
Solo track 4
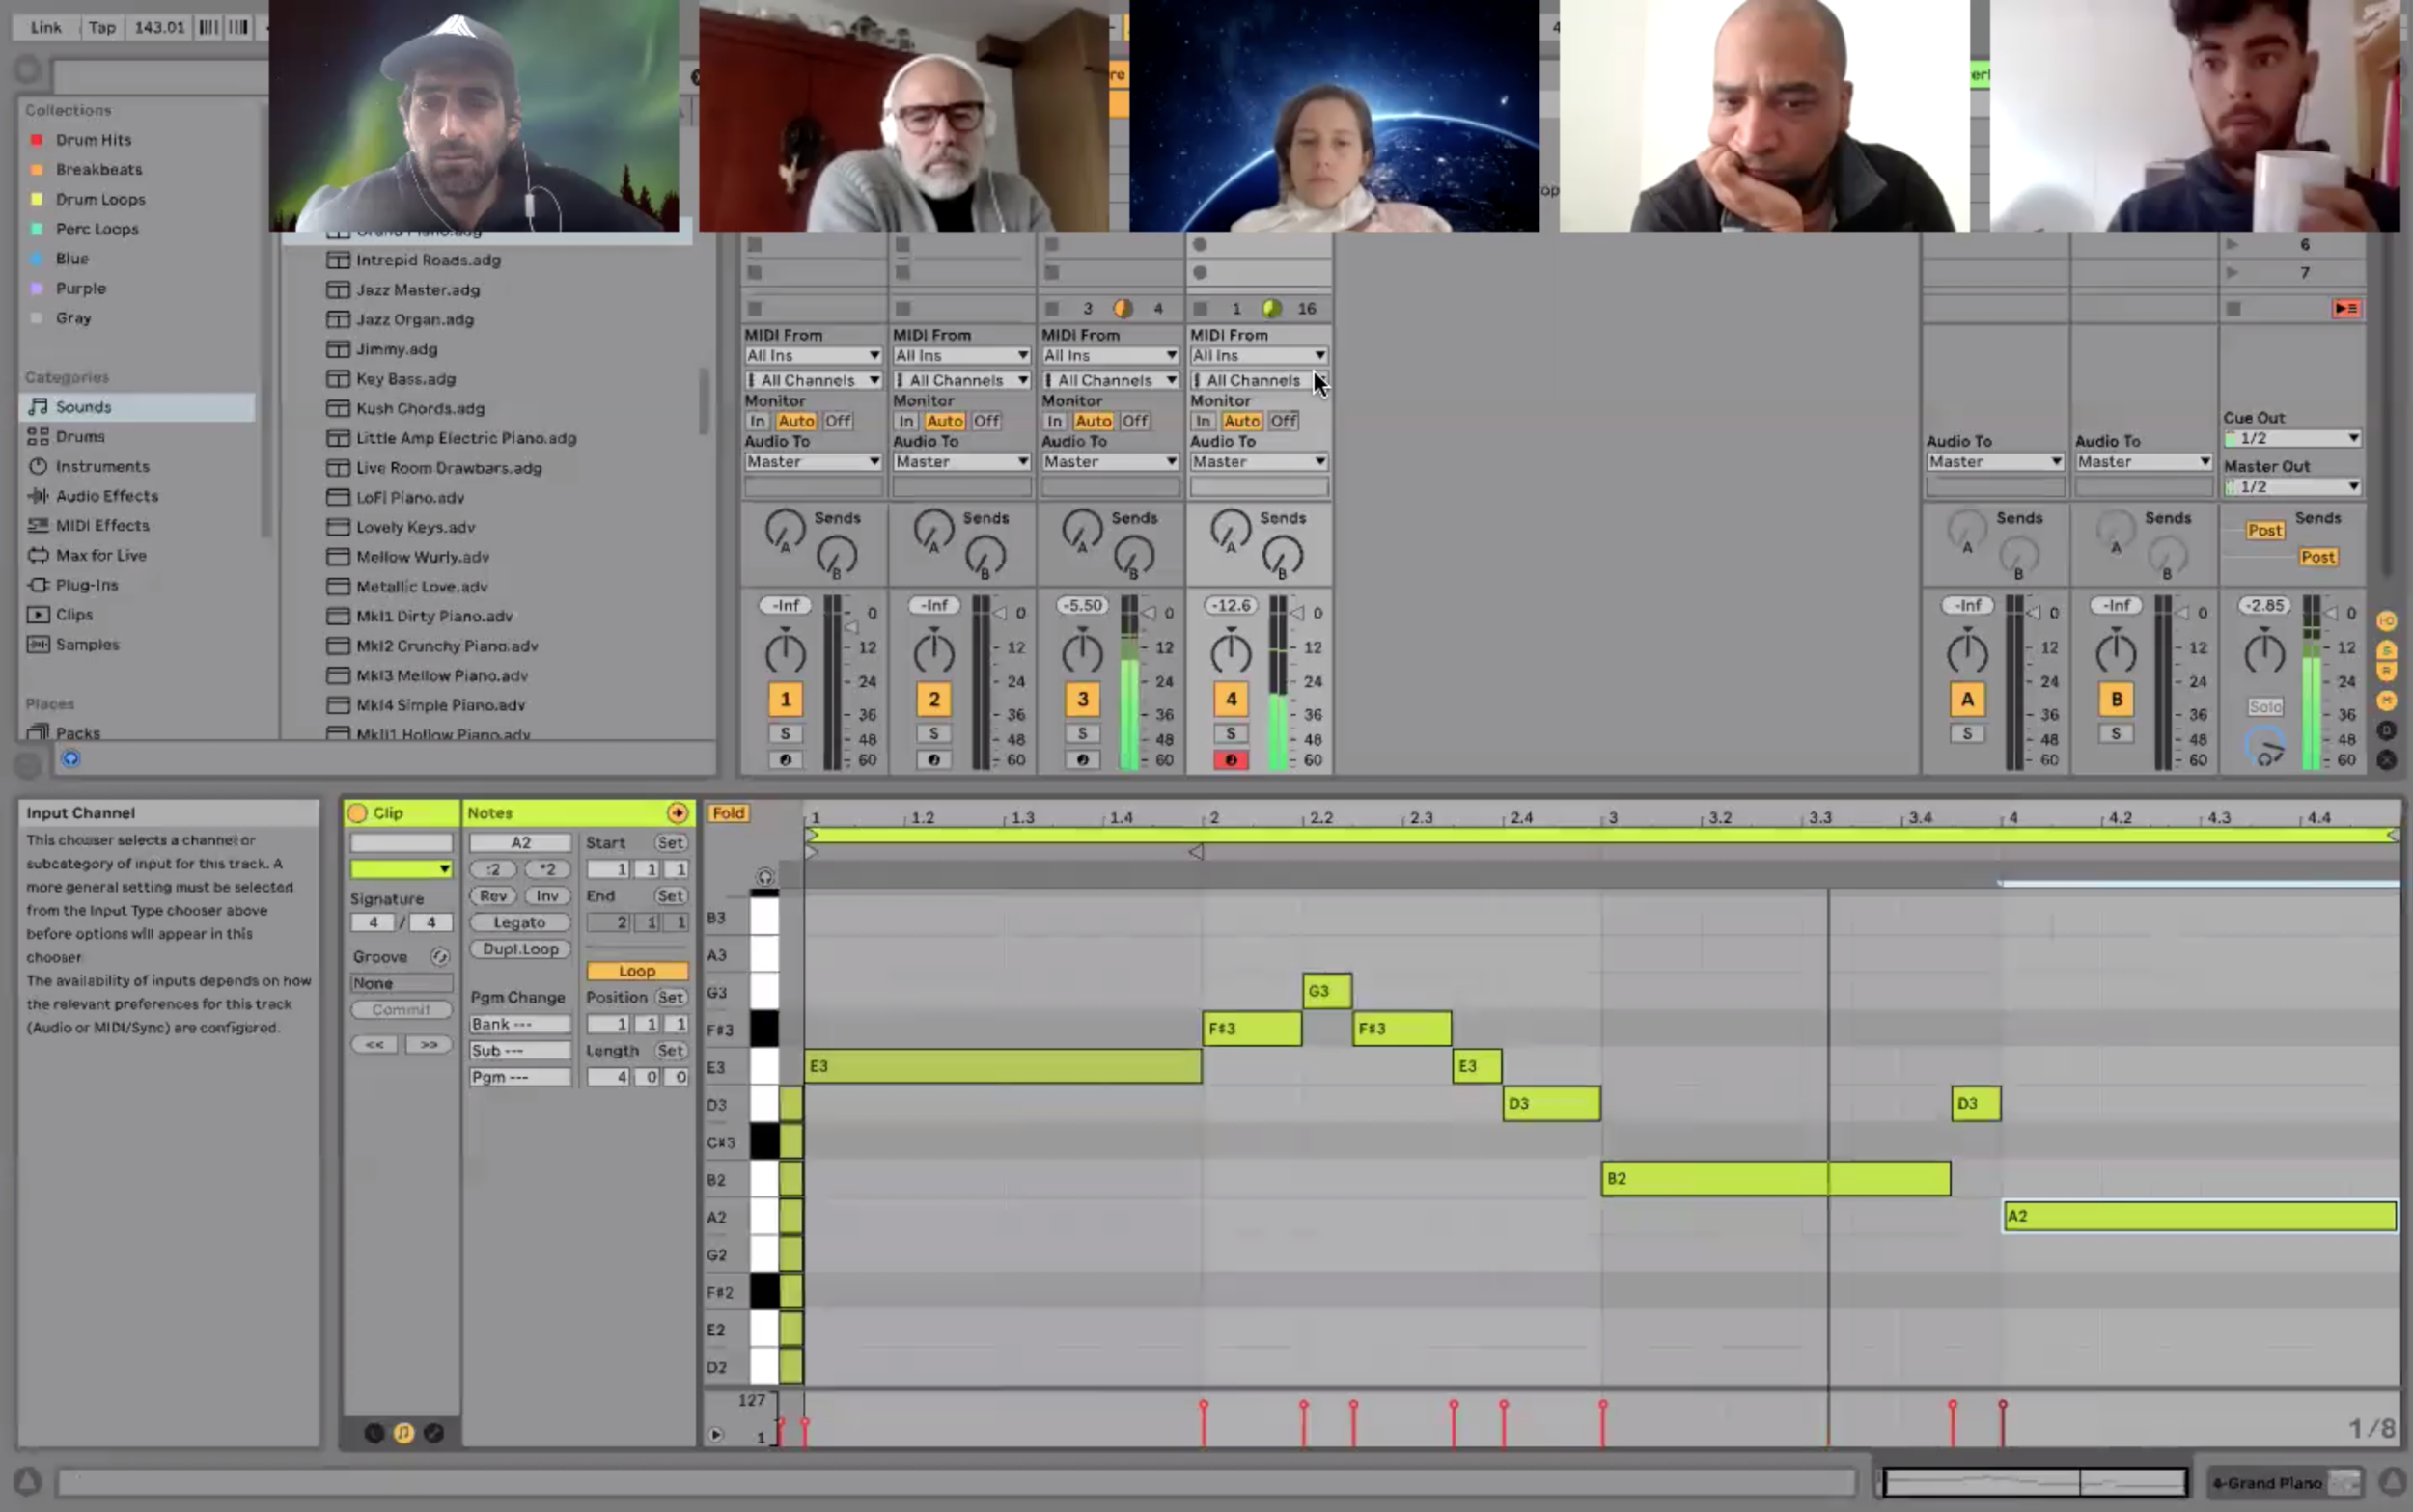[x=1231, y=734]
